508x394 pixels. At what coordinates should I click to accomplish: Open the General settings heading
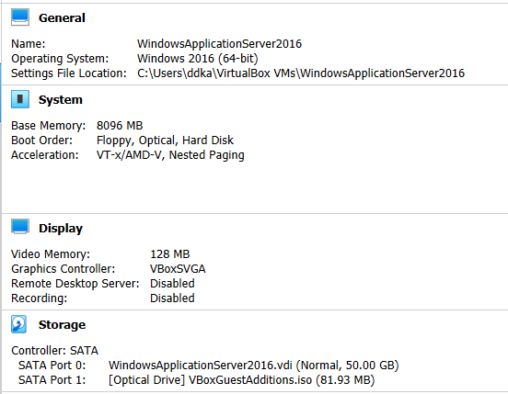tap(62, 17)
